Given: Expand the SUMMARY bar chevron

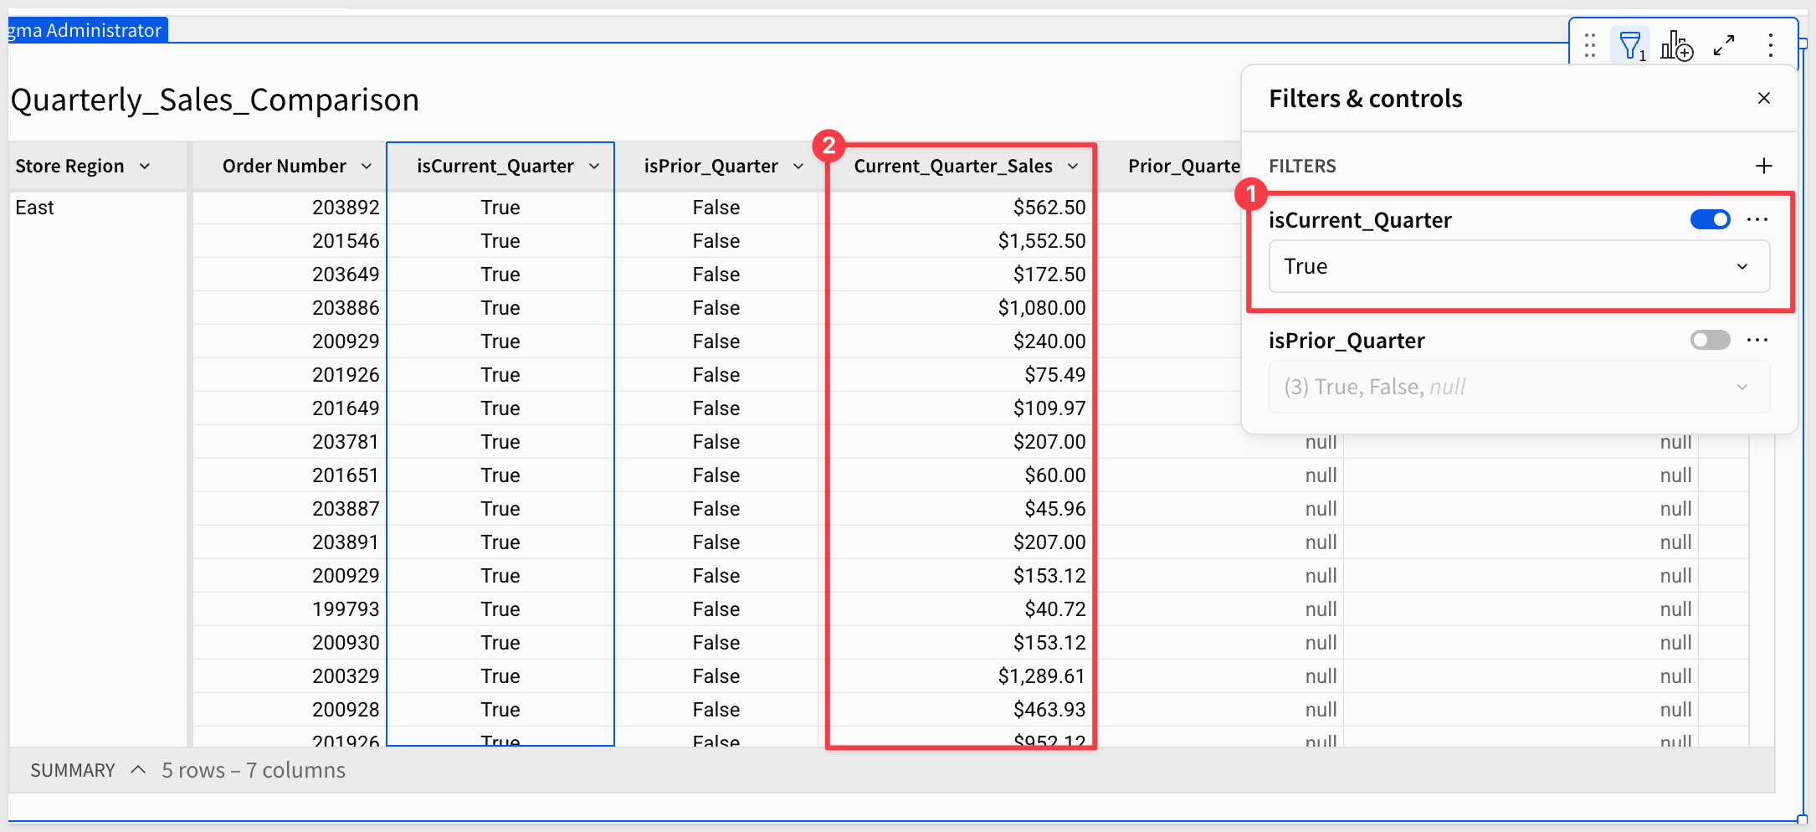Looking at the screenshot, I should tap(139, 770).
